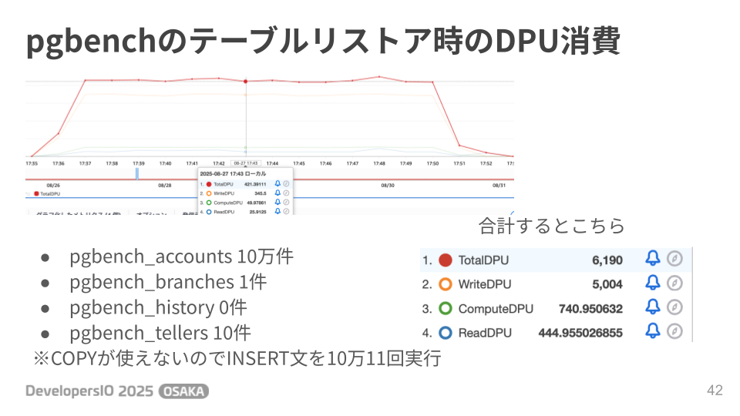Click the orange WriteDPU ring in the 17:43 tooltip

pos(209,193)
